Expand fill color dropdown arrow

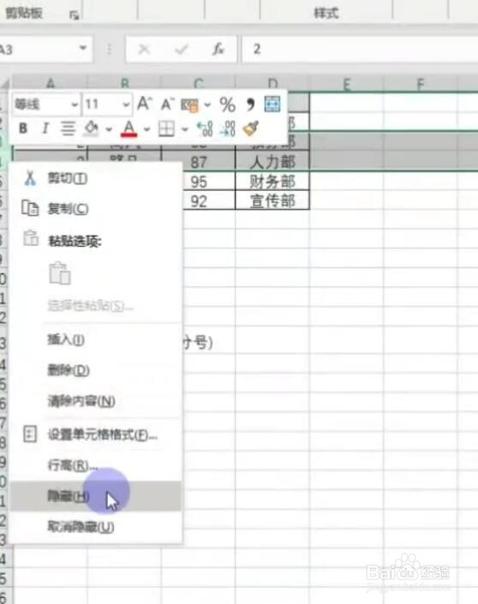(109, 129)
